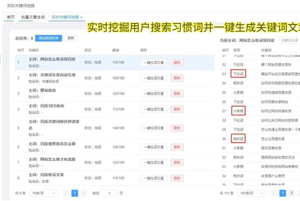Screen dimensions: 300x201
Task: Select page 1 in keyword results pagination
Action: coord(282,193)
